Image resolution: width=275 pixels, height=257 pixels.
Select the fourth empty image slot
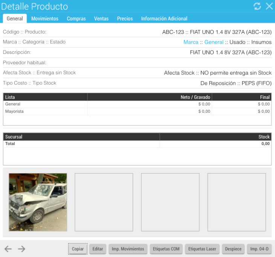tap(237, 202)
